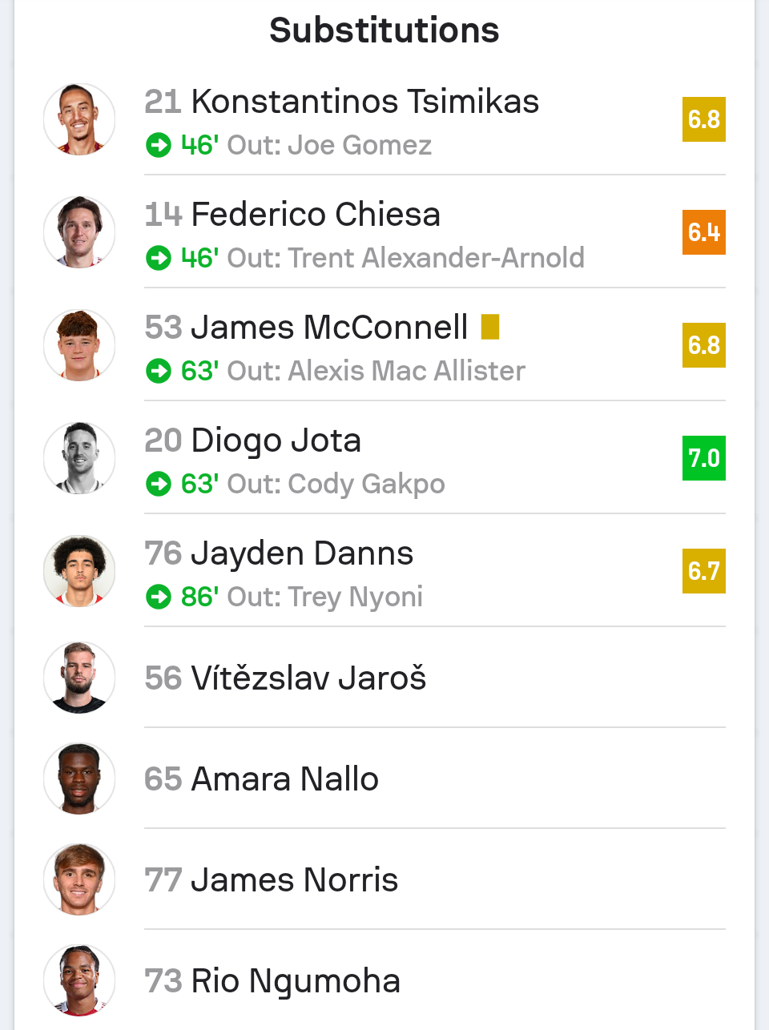Tap Federico Chiesa's avatar picture

[79, 232]
